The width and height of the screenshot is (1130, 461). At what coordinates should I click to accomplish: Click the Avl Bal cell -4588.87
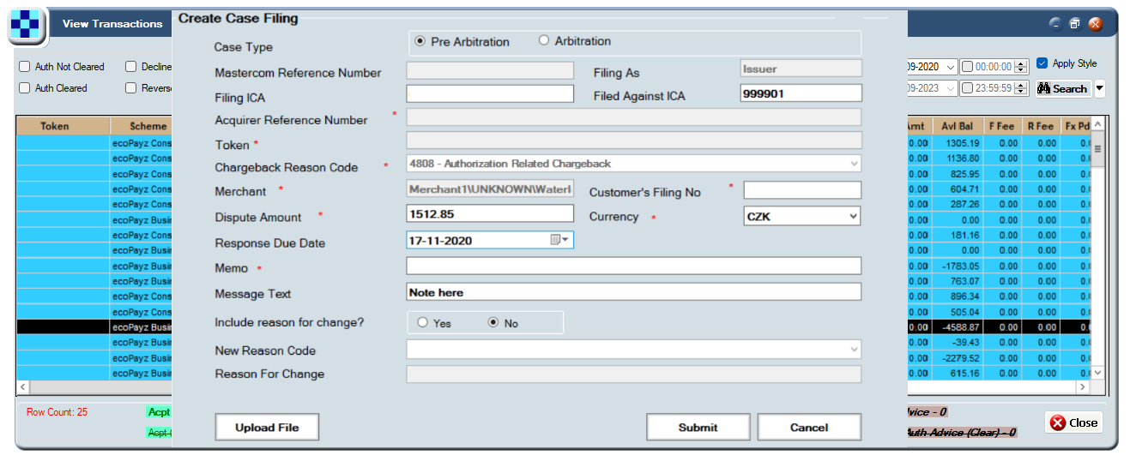[958, 327]
